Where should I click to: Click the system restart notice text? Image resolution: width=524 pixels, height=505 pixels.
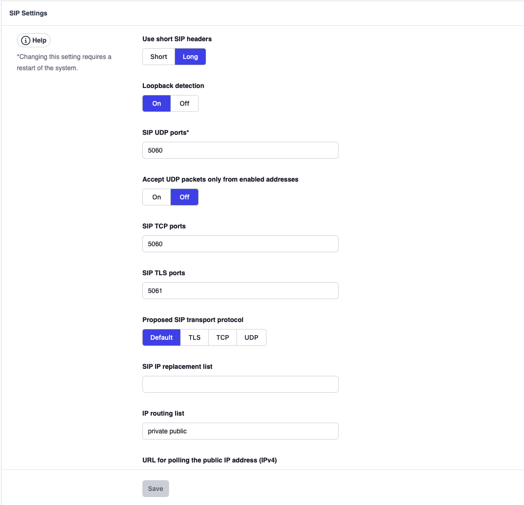pyautogui.click(x=64, y=62)
